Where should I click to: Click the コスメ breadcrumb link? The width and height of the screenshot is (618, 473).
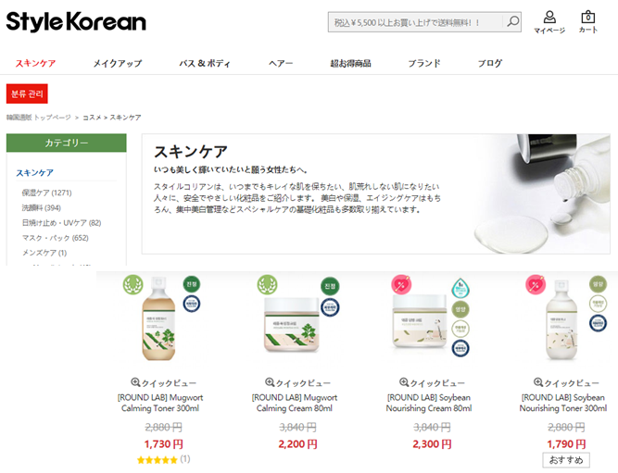click(92, 118)
